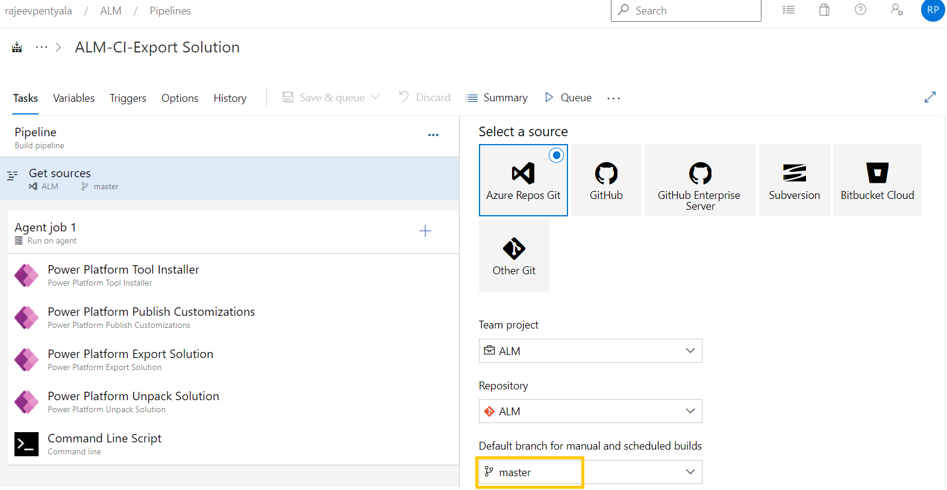The width and height of the screenshot is (947, 490).
Task: Select the Agent job 1 row
Action: click(233, 232)
